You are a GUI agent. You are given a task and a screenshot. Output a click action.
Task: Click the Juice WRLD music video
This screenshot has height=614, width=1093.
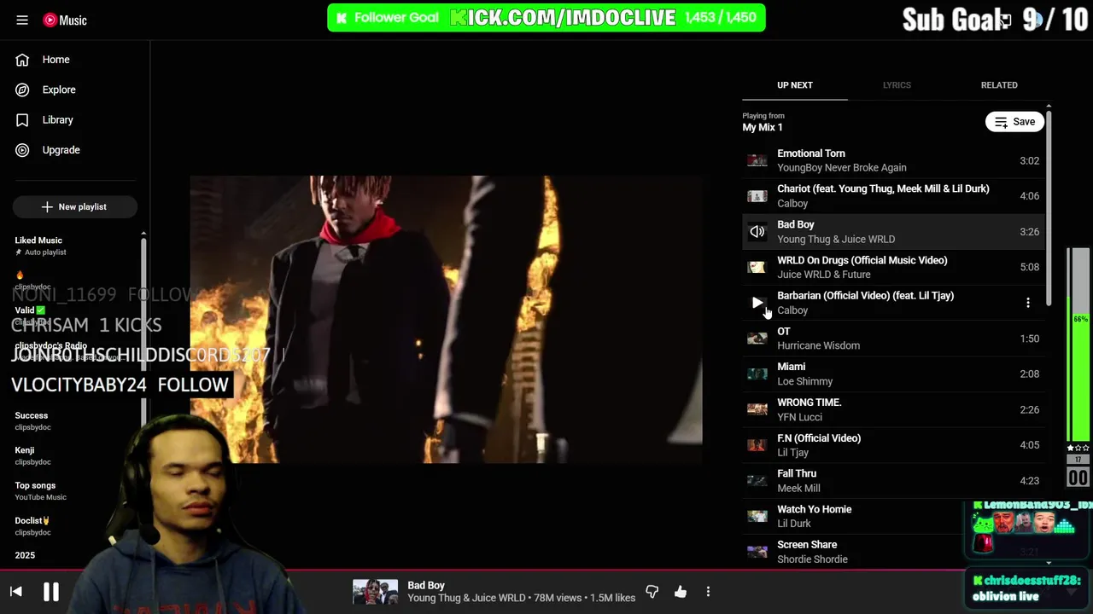[446, 320]
